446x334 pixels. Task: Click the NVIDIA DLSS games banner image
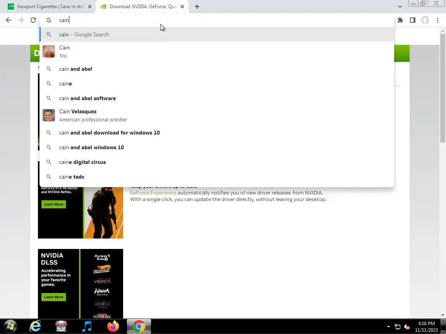81,284
